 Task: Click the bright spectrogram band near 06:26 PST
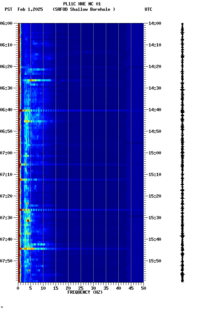pos(38,80)
